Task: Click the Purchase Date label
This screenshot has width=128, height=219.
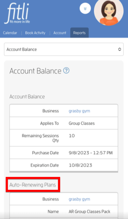Action: (x=45, y=153)
